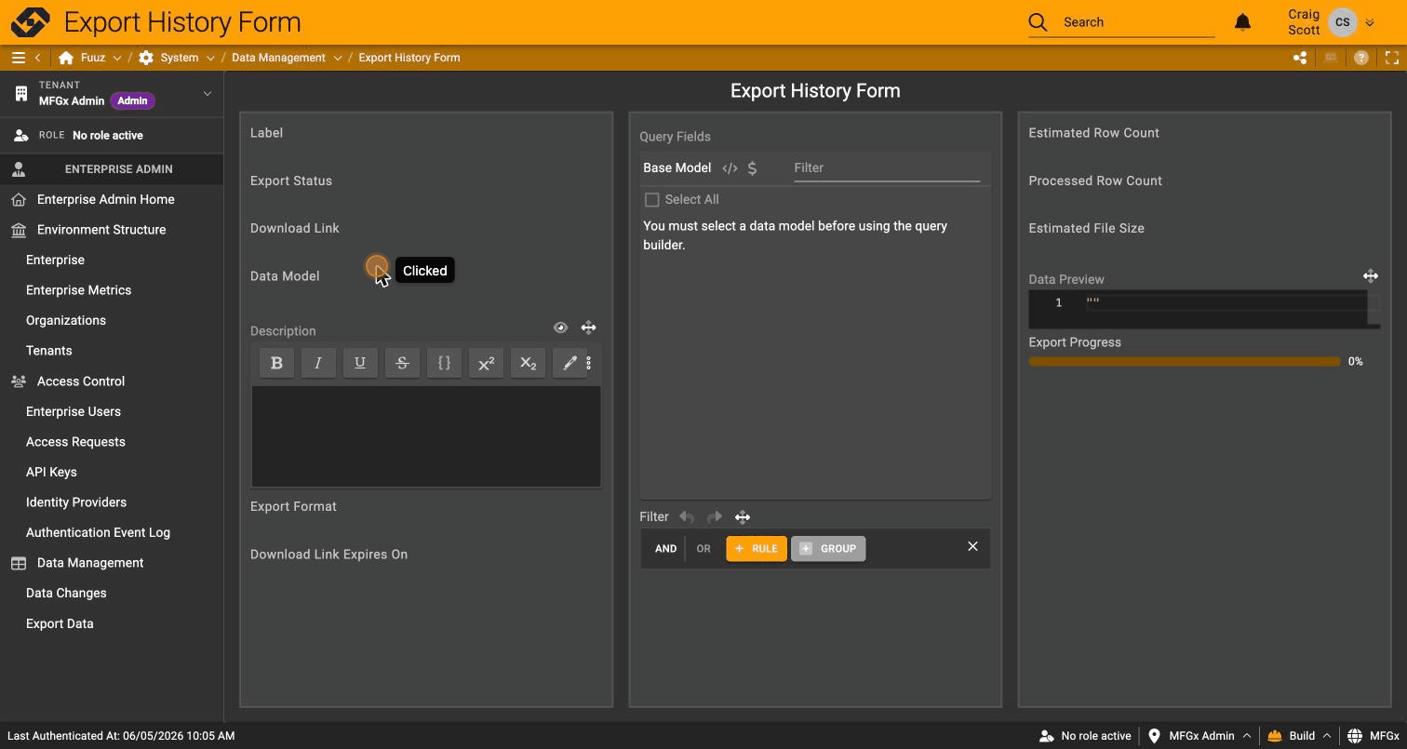Viewport: 1407px width, 749px height.
Task: Undo filter change arrow
Action: 687,517
